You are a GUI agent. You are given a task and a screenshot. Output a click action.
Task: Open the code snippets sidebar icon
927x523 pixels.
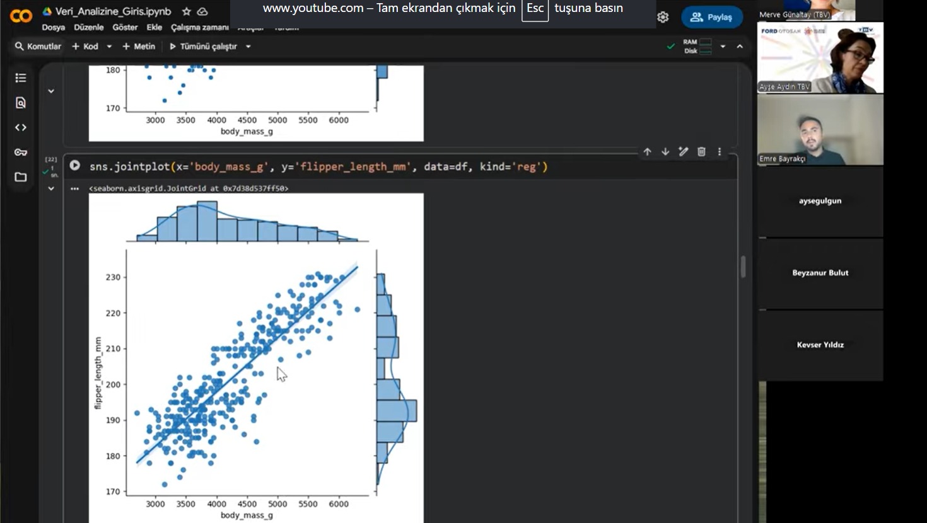point(21,127)
